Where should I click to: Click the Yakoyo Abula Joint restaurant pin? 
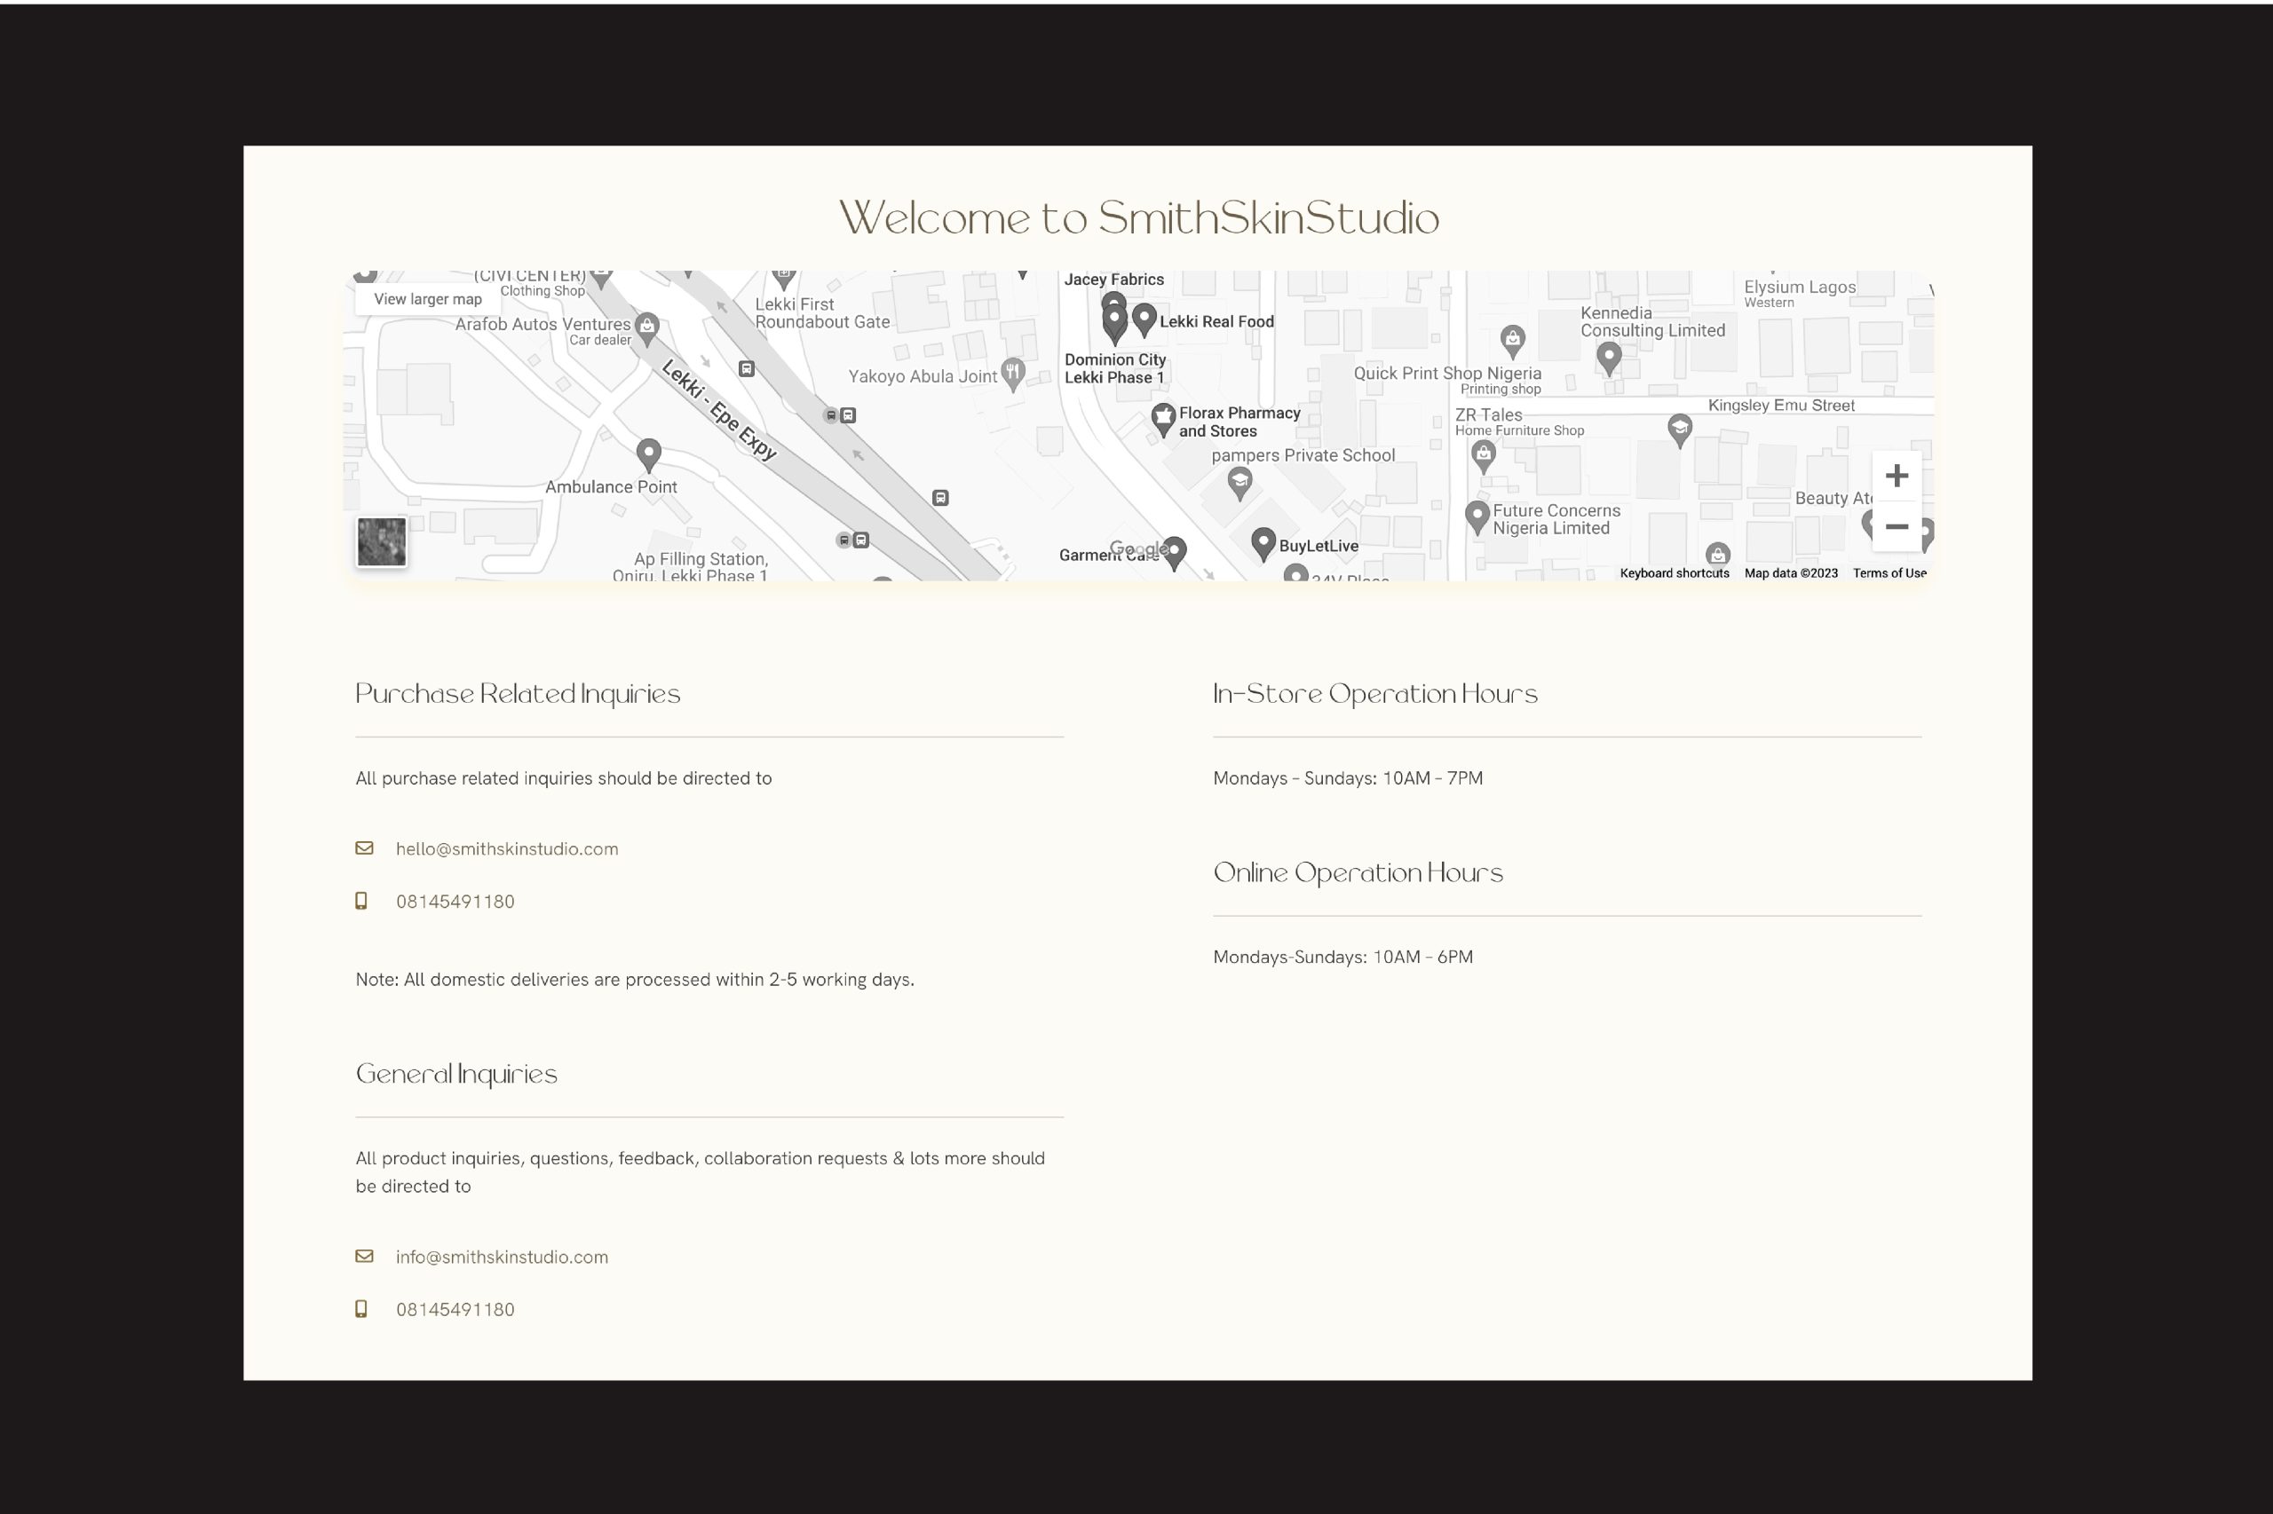pos(1012,372)
